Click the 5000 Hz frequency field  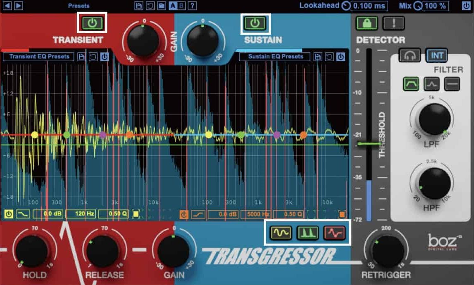256,215
